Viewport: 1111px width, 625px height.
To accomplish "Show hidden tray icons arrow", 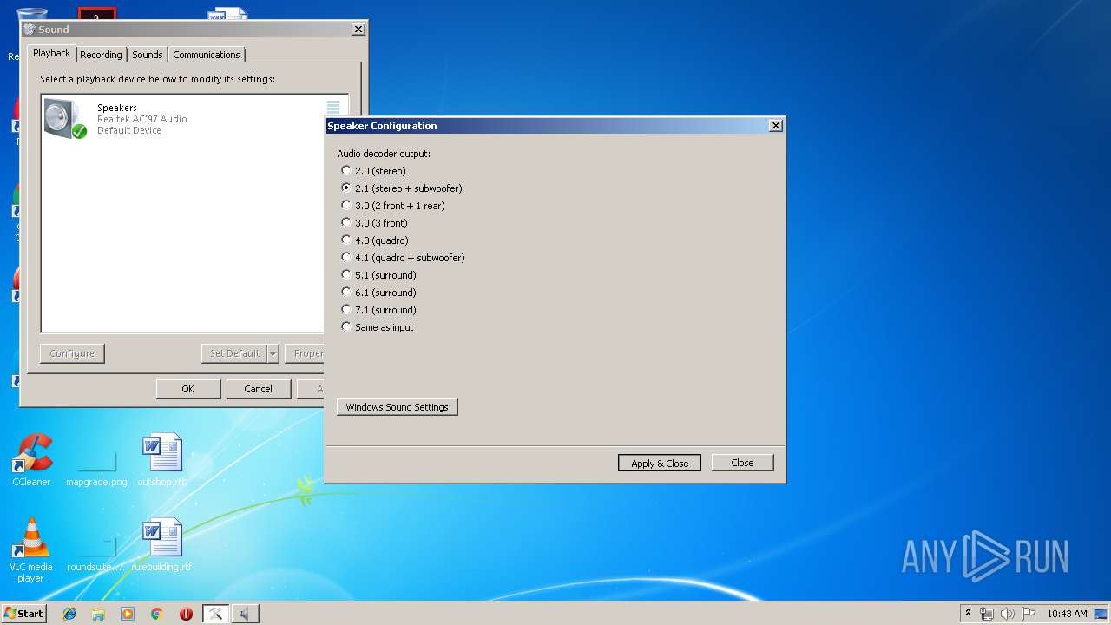I will (968, 614).
